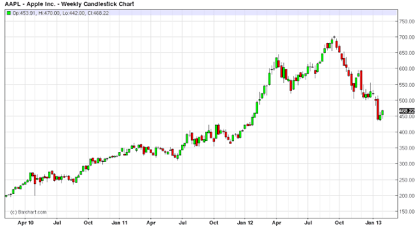
Task: Click the OHLC values info bar
Action: pyautogui.click(x=201, y=13)
